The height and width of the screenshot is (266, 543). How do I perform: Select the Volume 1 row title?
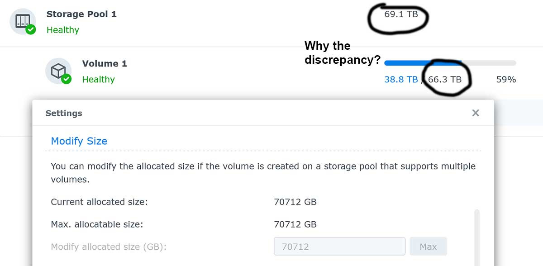click(105, 64)
